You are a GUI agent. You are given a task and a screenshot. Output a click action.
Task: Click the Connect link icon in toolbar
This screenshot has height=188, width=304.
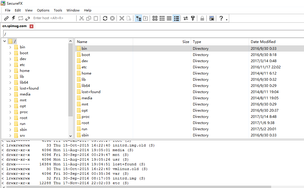(x=6, y=18)
